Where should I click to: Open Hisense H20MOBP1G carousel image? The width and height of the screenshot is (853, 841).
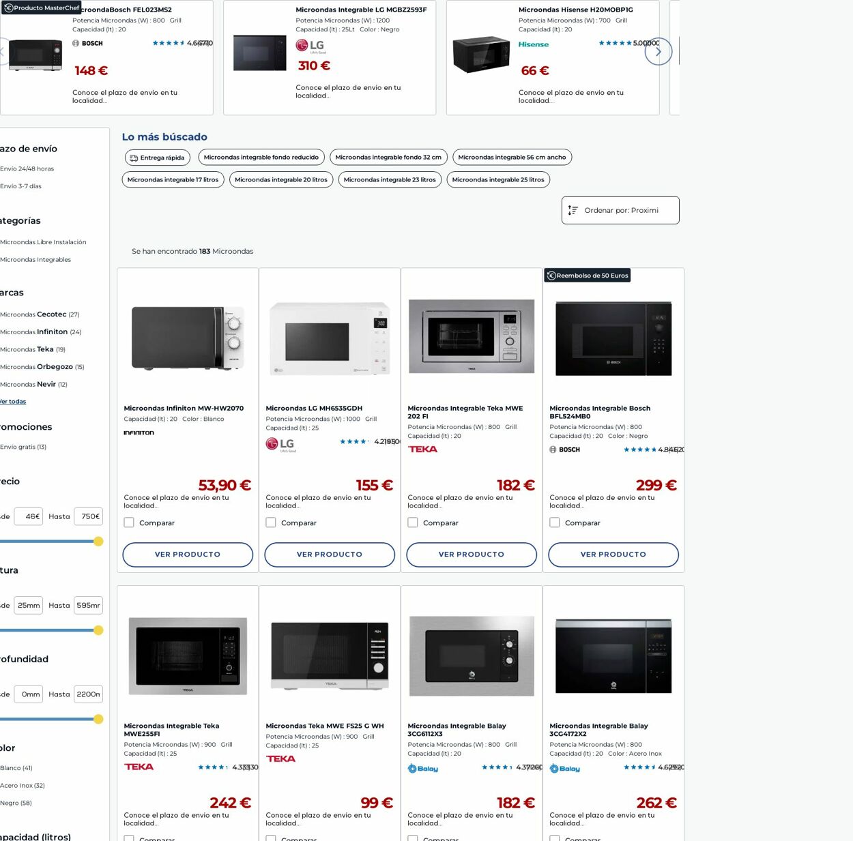(481, 55)
